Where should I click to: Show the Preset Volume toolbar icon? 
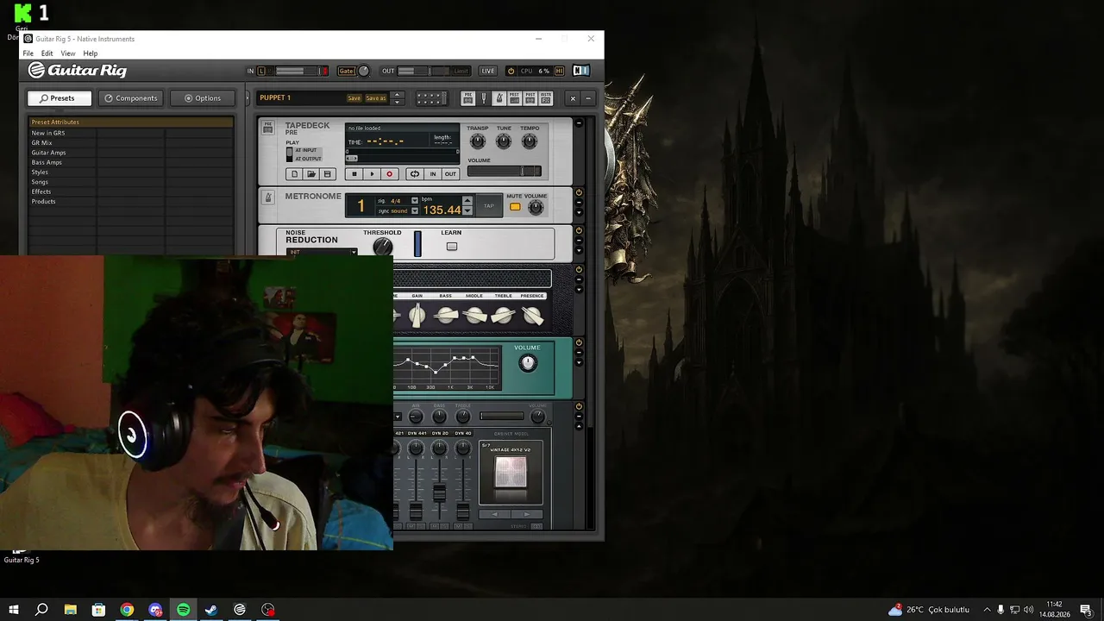pos(514,98)
